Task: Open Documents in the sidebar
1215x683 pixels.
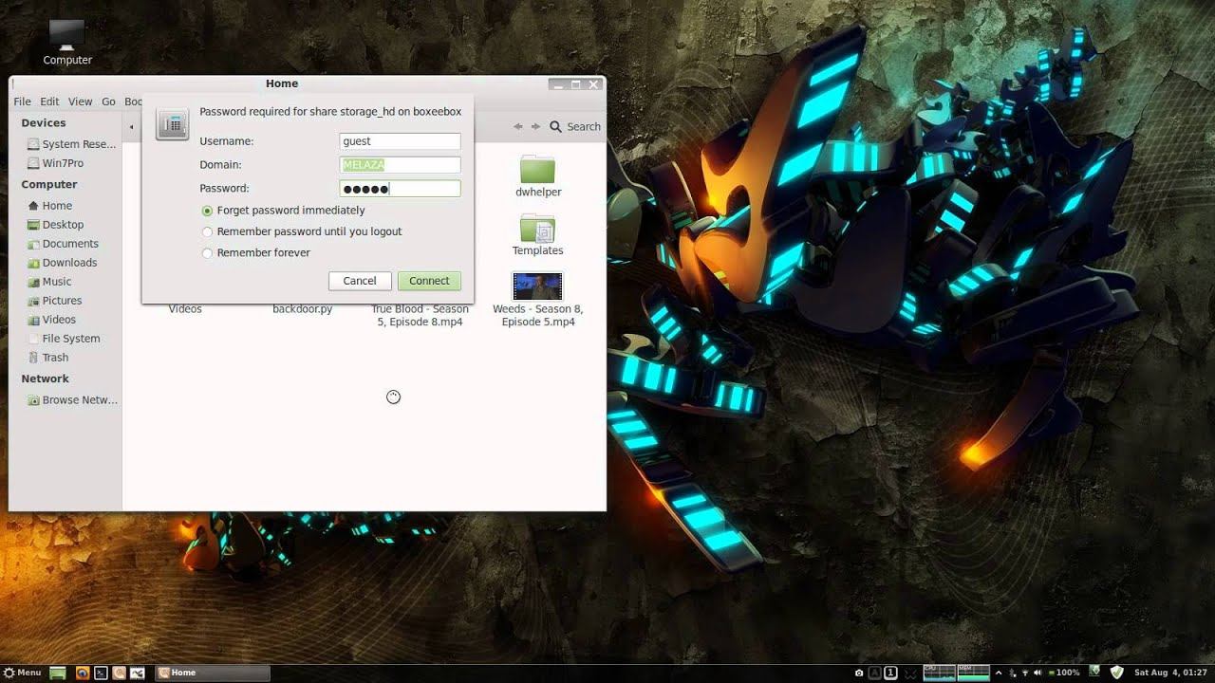Action: pyautogui.click(x=63, y=244)
